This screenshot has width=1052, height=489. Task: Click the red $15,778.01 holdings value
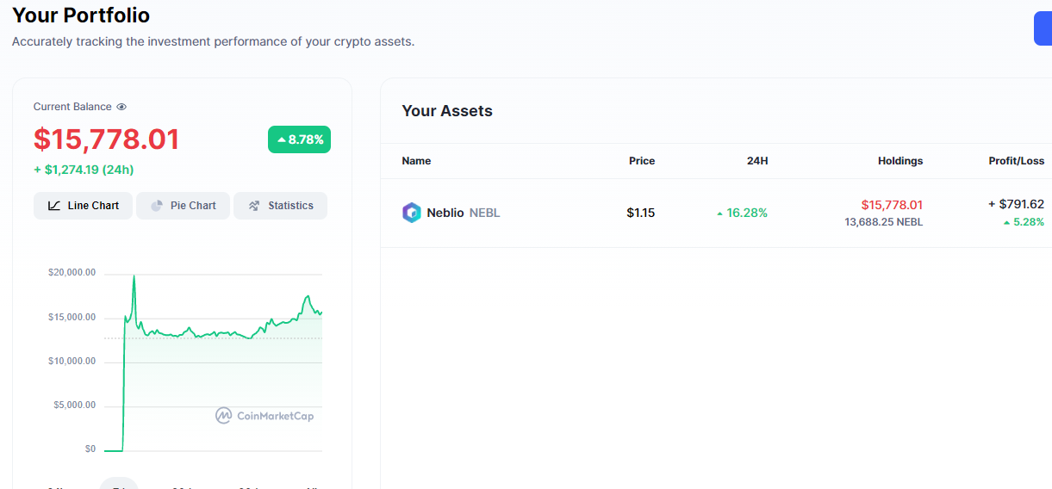tap(892, 205)
